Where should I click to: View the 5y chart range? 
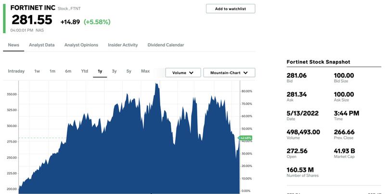129,71
